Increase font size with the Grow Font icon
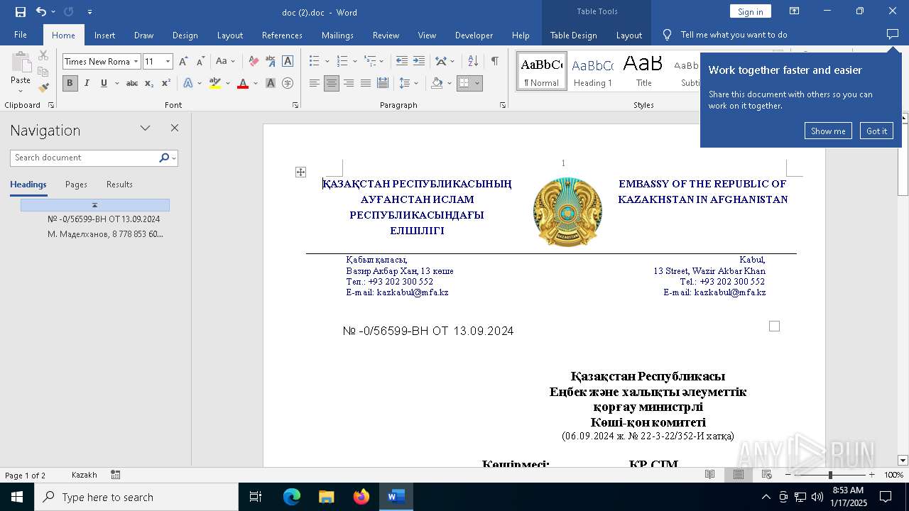The height and width of the screenshot is (511, 909). (x=184, y=62)
